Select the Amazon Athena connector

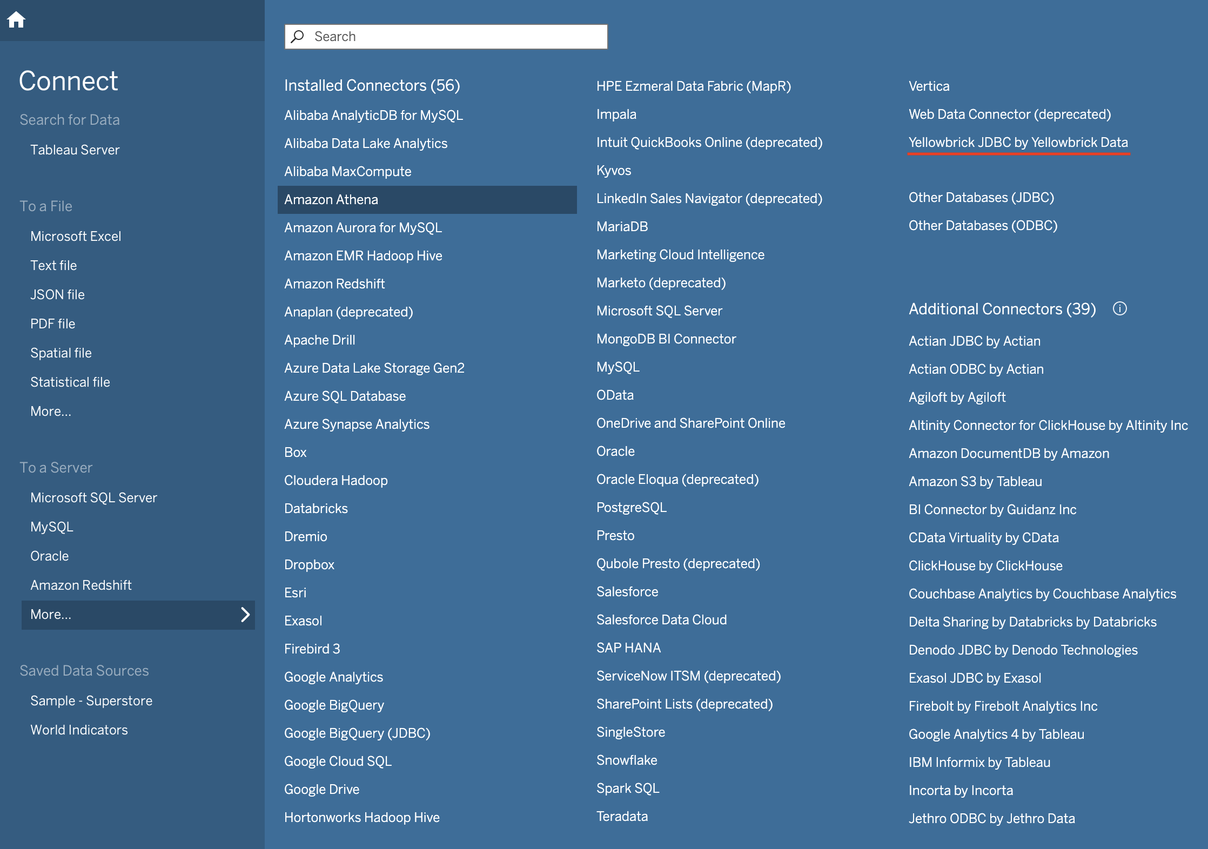[x=331, y=200]
